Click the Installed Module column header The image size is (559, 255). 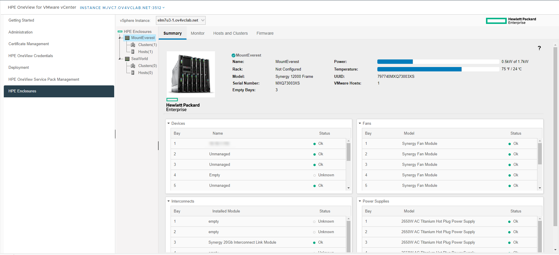coord(226,211)
